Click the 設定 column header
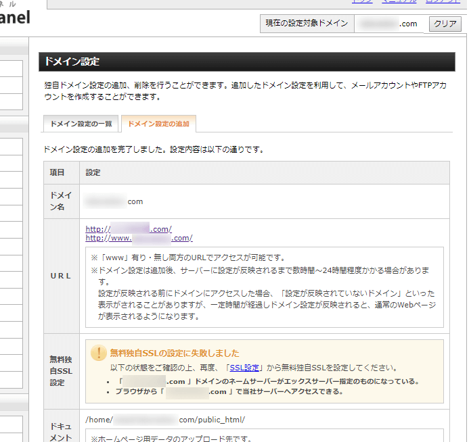Viewport: 469px width, 442px height. tap(93, 172)
